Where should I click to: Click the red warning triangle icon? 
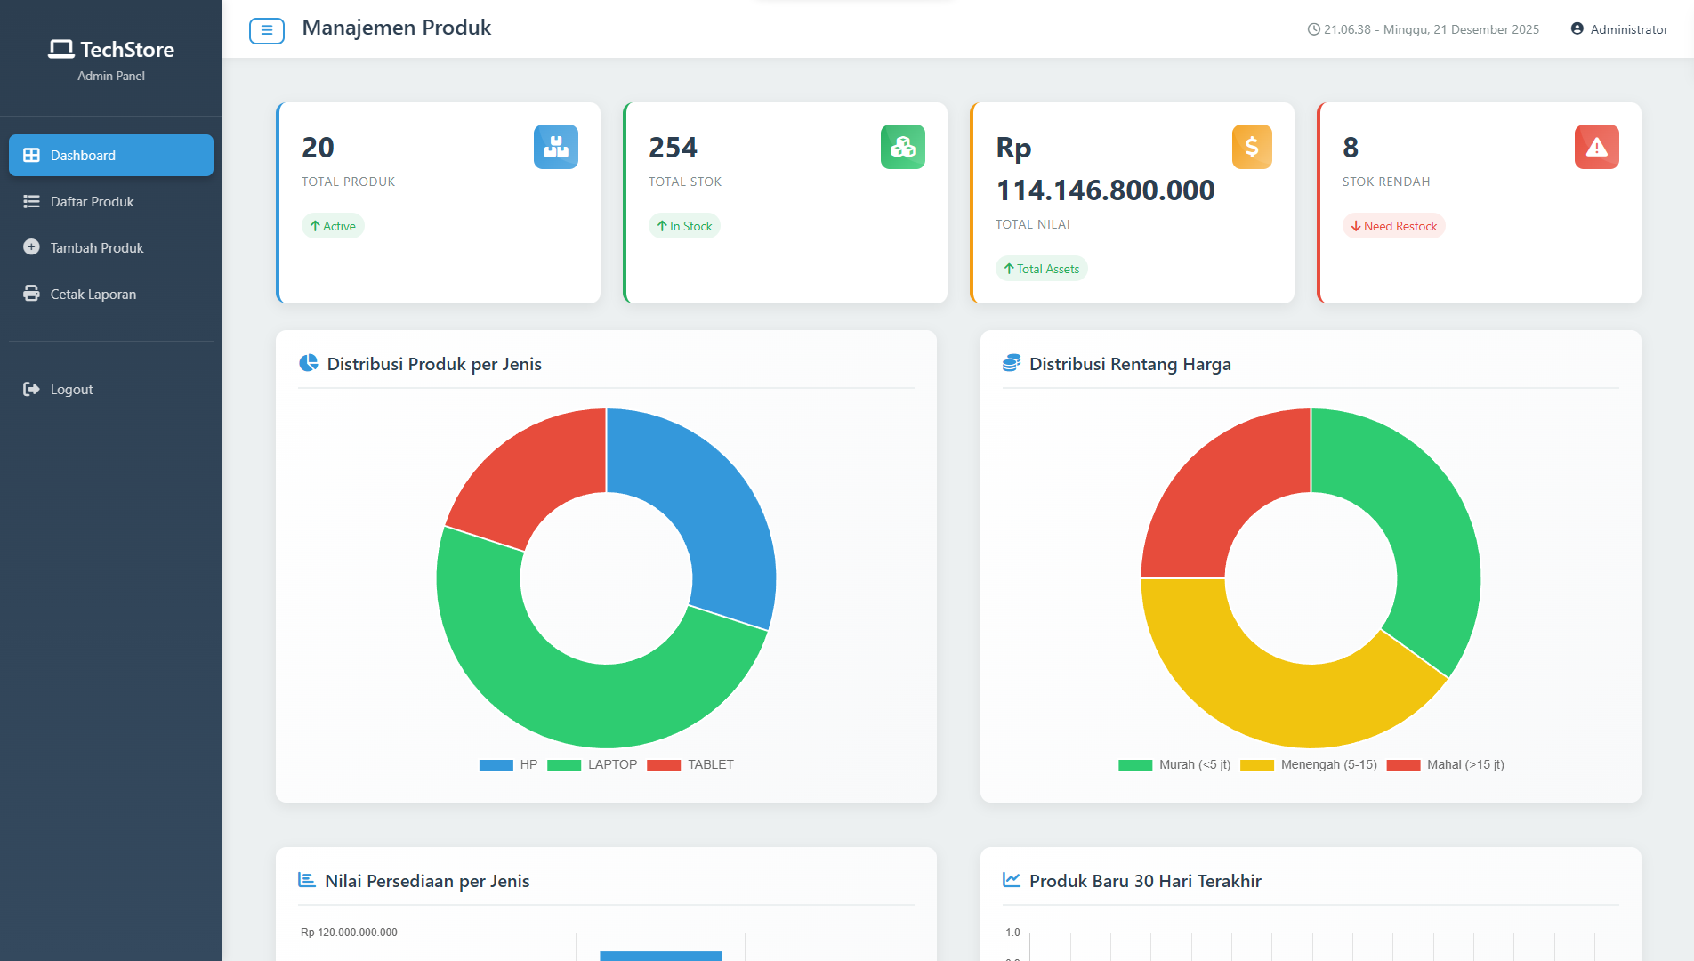coord(1596,147)
